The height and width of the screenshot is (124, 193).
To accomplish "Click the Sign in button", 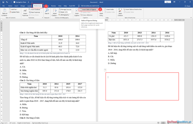I will click(167, 2).
